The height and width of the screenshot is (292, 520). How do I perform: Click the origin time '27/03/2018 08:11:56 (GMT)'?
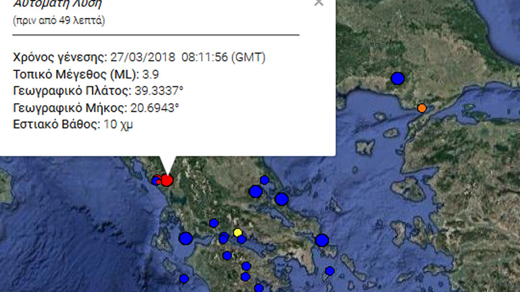click(188, 57)
